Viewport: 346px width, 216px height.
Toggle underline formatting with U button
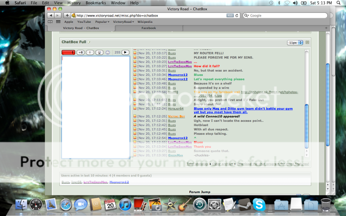click(x=99, y=52)
